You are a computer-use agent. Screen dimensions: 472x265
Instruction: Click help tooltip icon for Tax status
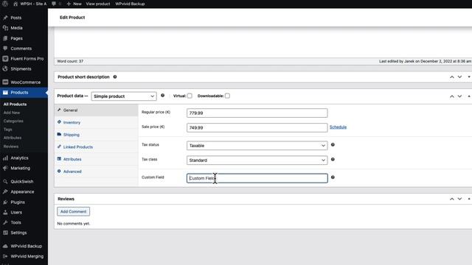click(x=333, y=145)
